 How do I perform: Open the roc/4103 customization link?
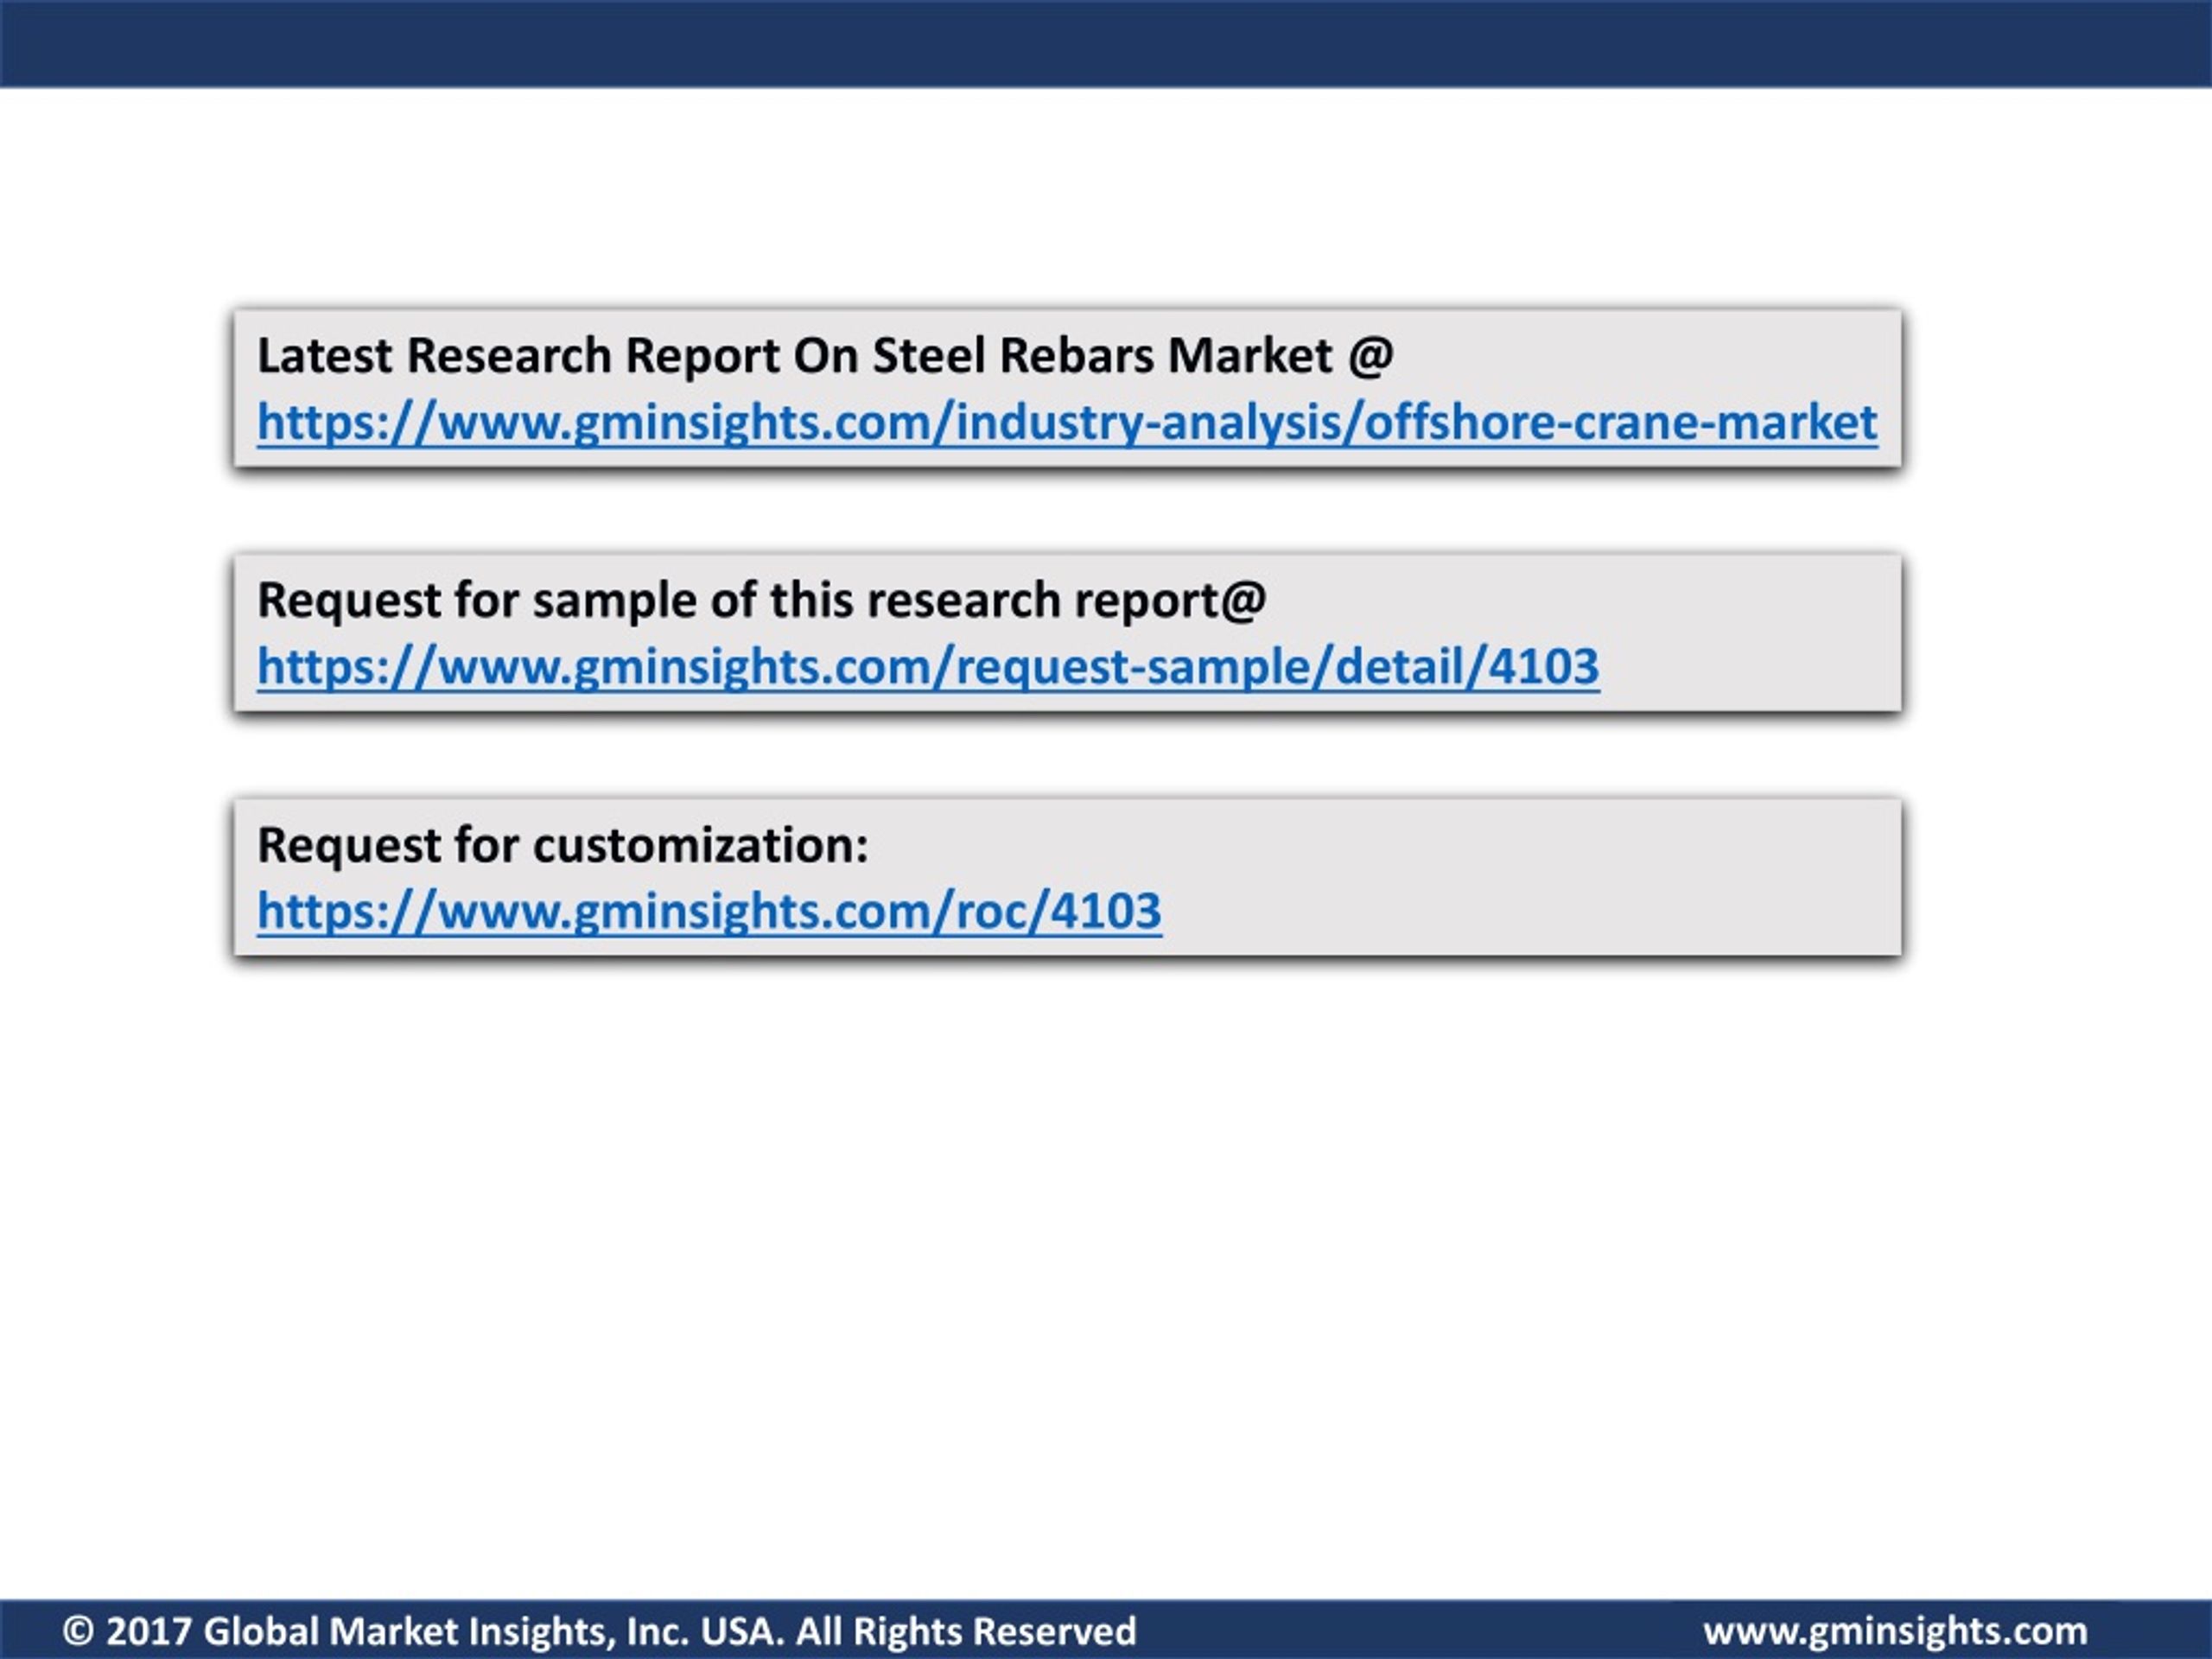(709, 911)
